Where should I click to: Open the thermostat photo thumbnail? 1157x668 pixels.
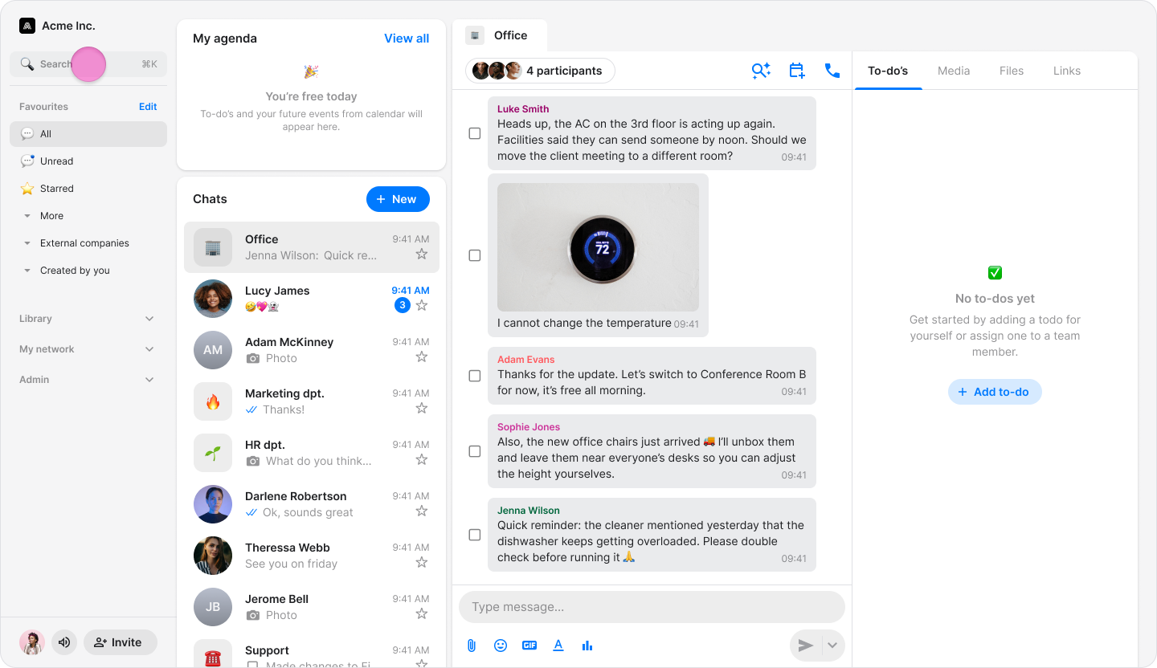pos(598,247)
